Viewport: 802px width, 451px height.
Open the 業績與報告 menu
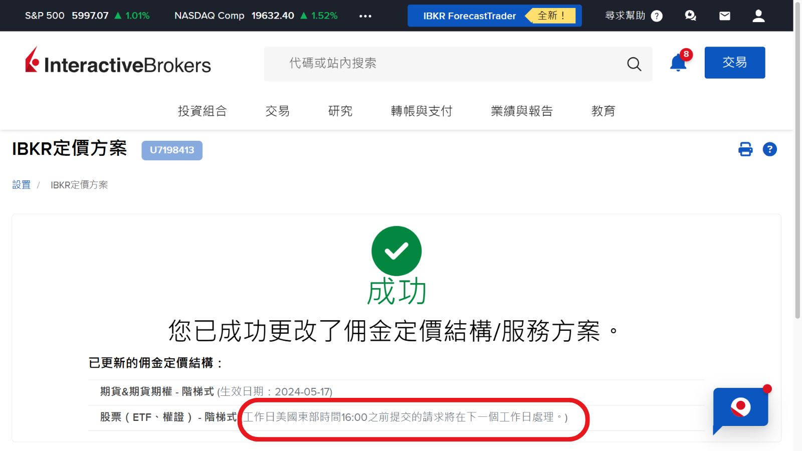pos(521,111)
